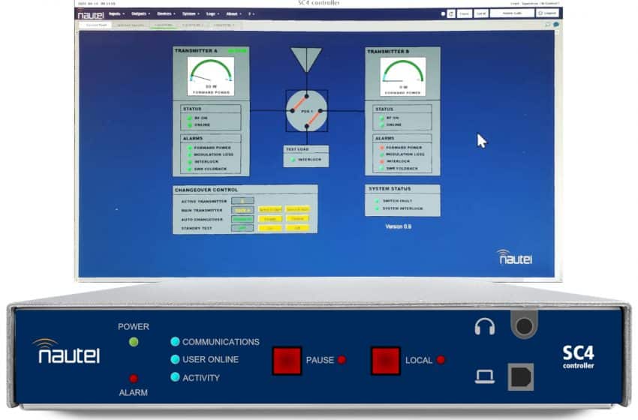Image resolution: width=638 pixels, height=420 pixels.
Task: Open the System dropdown menu
Action: pyautogui.click(x=191, y=13)
